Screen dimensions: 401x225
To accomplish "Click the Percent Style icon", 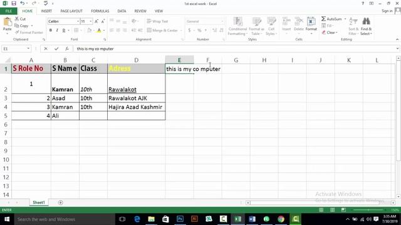I will pos(199,31).
